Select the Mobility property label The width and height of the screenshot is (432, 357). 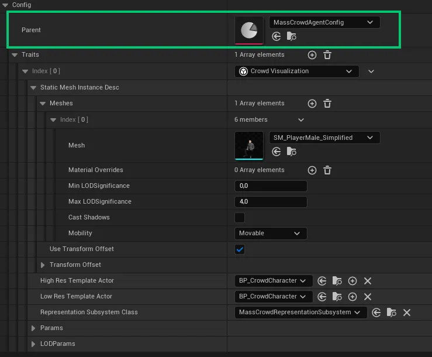click(x=80, y=233)
